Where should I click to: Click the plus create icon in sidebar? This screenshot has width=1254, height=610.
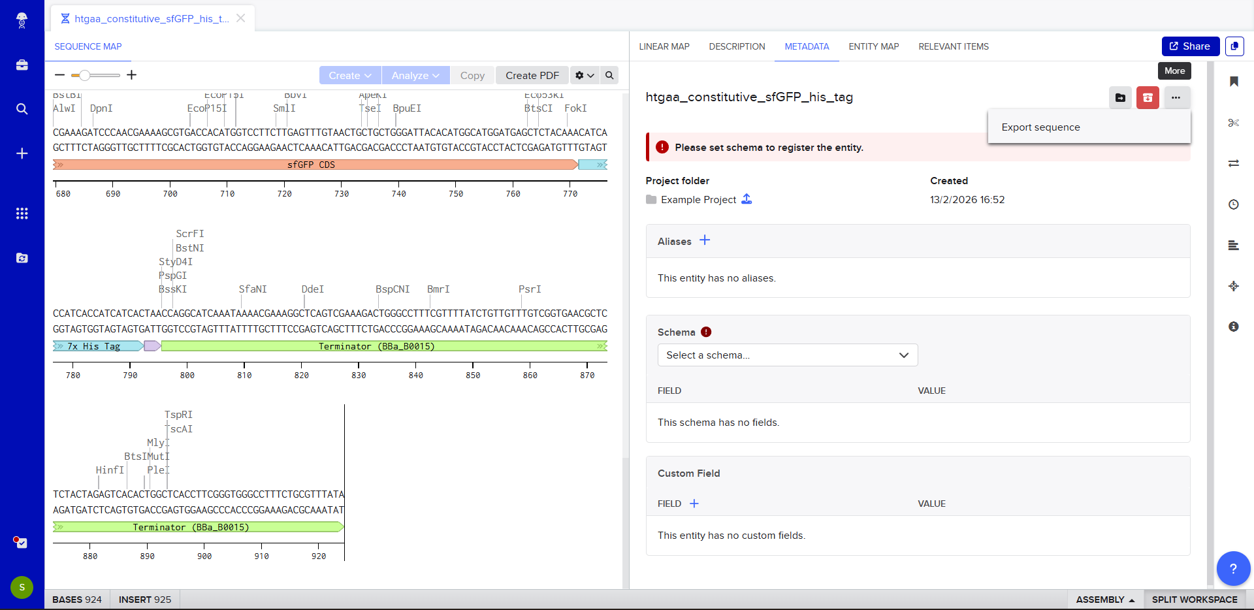[x=22, y=153]
